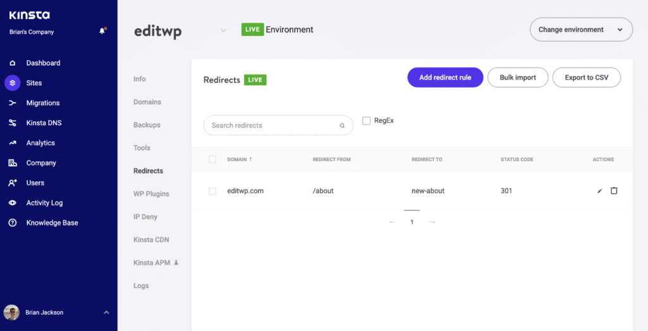Click the Kinsta logo
Screen dimensions: 648x331
(29, 15)
